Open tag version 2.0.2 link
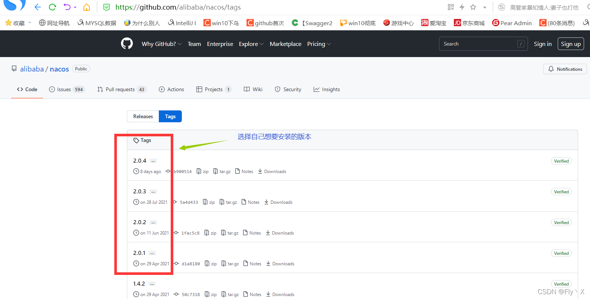This screenshot has height=299, width=590. pyautogui.click(x=140, y=222)
